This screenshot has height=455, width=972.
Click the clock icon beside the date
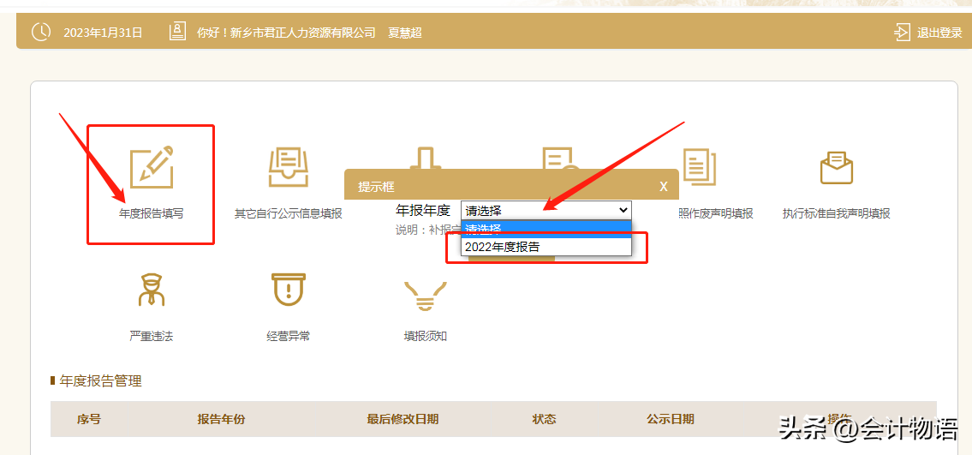tap(41, 33)
